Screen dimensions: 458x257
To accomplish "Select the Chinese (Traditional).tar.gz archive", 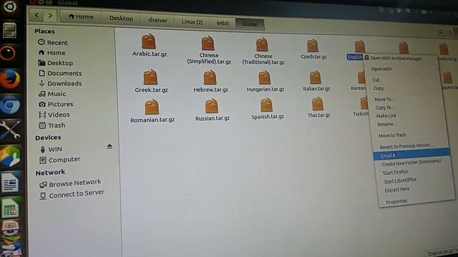I will click(x=263, y=51).
